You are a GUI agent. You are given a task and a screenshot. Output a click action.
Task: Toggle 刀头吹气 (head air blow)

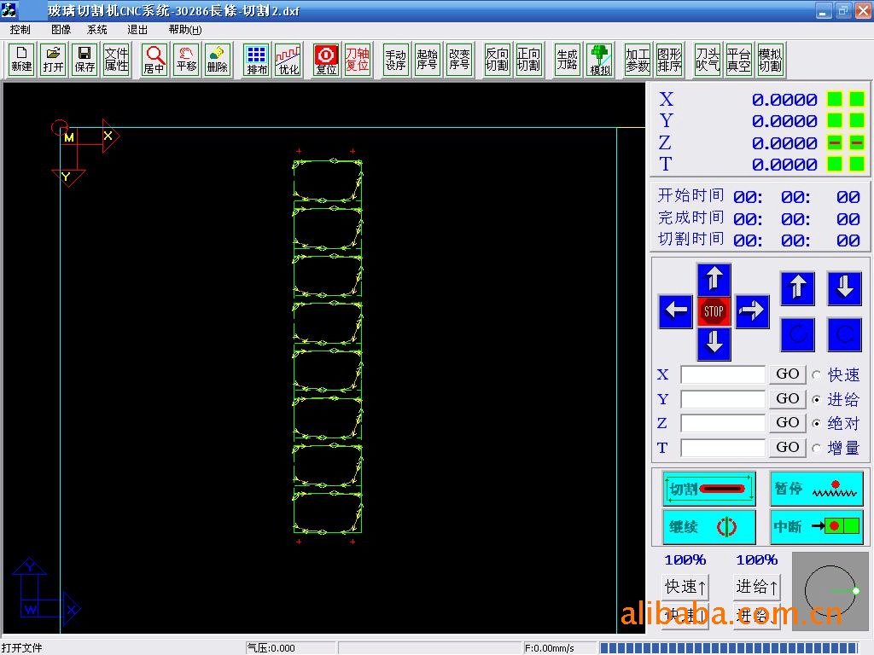click(x=708, y=59)
